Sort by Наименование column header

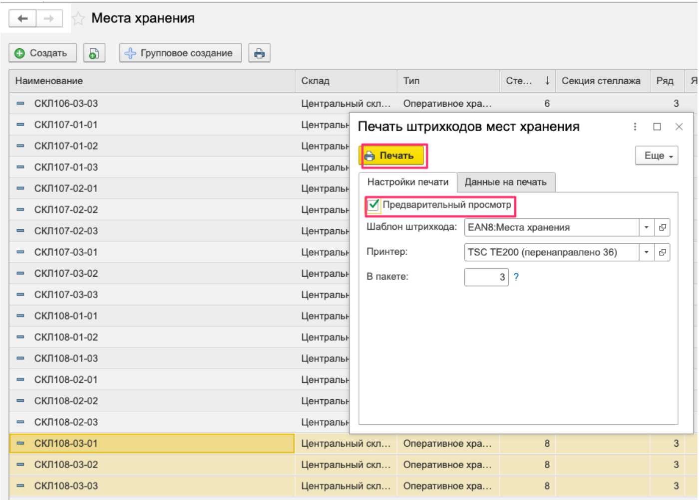tap(152, 81)
